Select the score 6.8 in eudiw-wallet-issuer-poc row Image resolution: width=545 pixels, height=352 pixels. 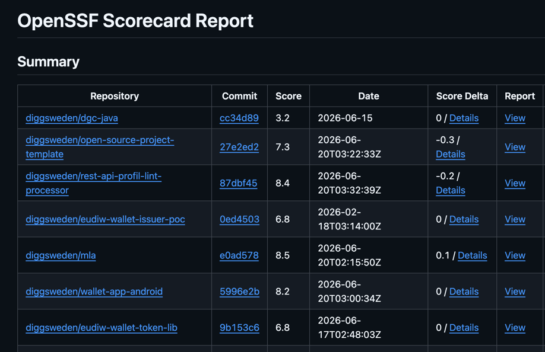coord(283,219)
